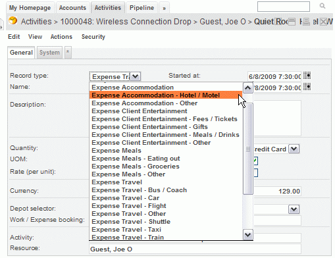335x258 pixels.
Task: Open the Edit menu
Action: point(14,37)
